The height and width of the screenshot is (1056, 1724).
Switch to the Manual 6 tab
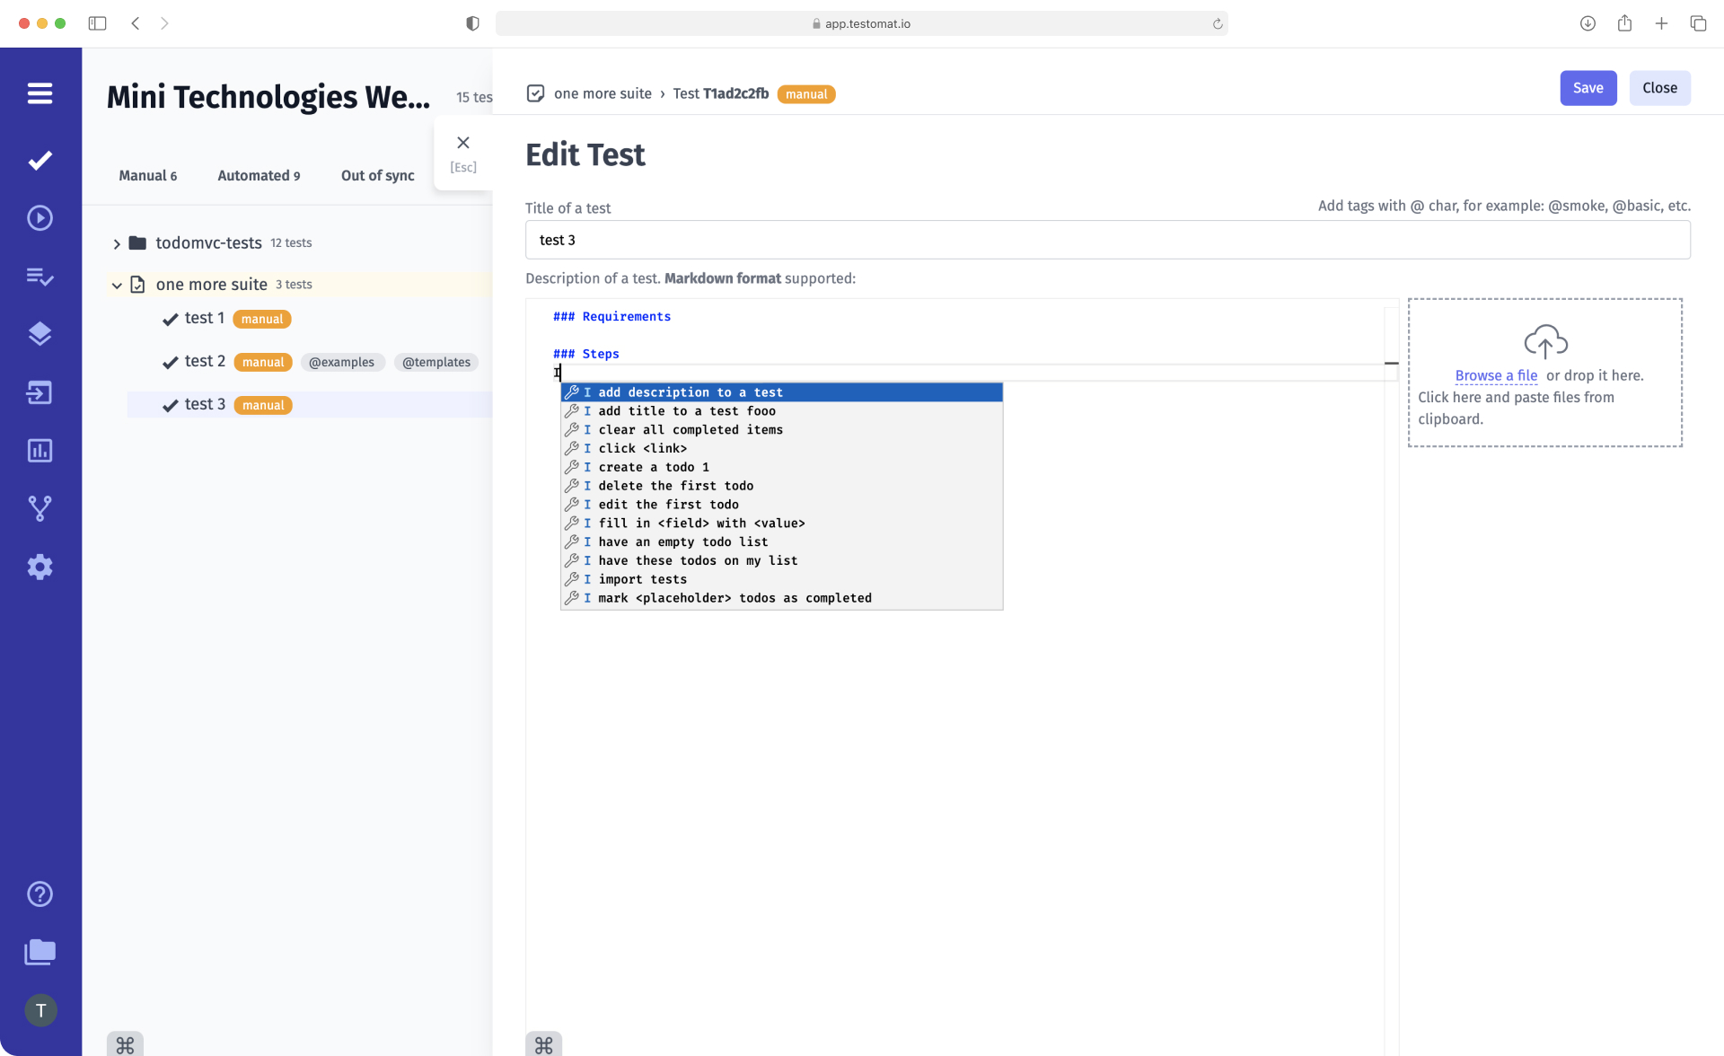click(147, 175)
